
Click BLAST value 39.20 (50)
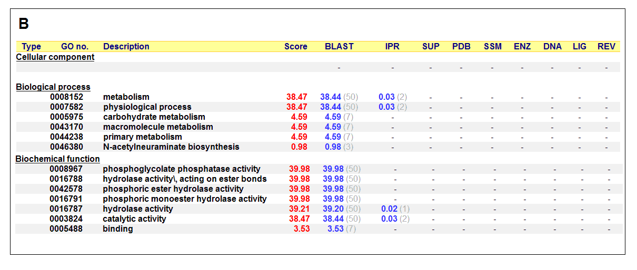click(x=342, y=209)
